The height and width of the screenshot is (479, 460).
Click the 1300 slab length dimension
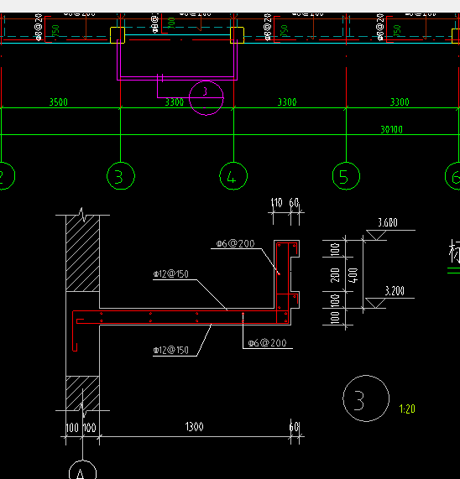[x=194, y=426]
